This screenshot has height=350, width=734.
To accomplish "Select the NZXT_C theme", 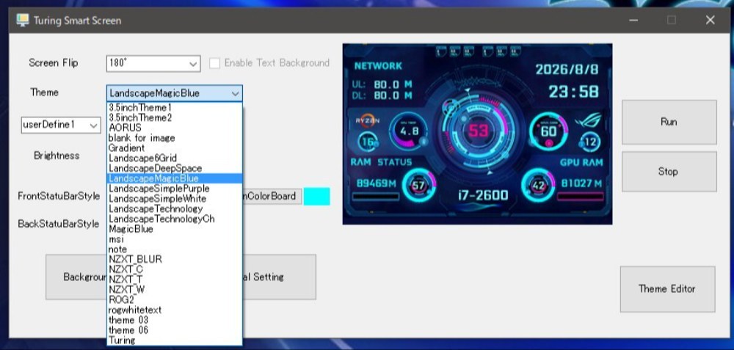I will [174, 269].
